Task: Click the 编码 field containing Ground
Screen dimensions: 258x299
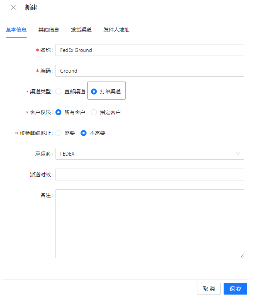Action: 150,71
